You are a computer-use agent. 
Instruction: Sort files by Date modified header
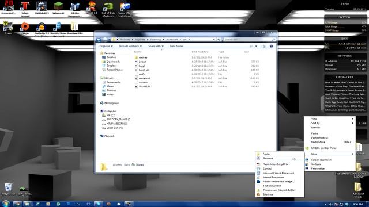click(200, 52)
